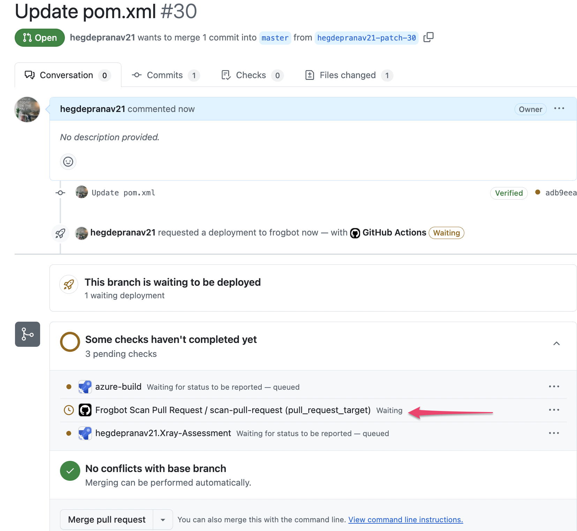Screen dimensions: 577x531
Task: Click the azure-build pipeline icon
Action: [x=85, y=387]
